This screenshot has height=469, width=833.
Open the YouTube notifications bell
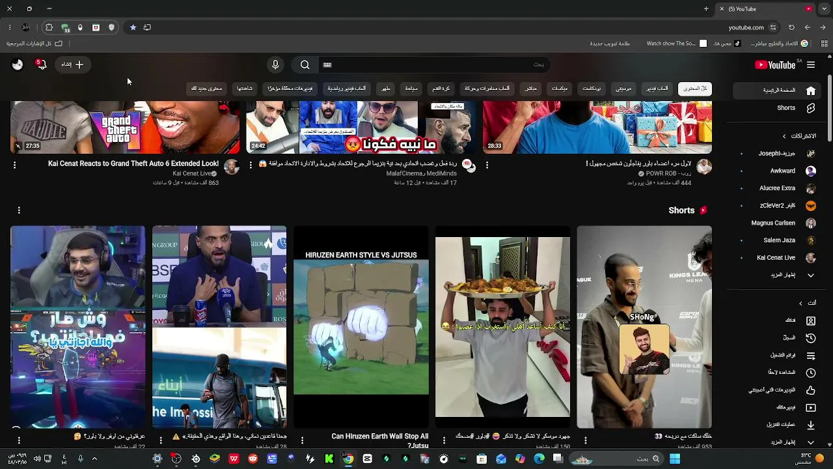(x=42, y=64)
